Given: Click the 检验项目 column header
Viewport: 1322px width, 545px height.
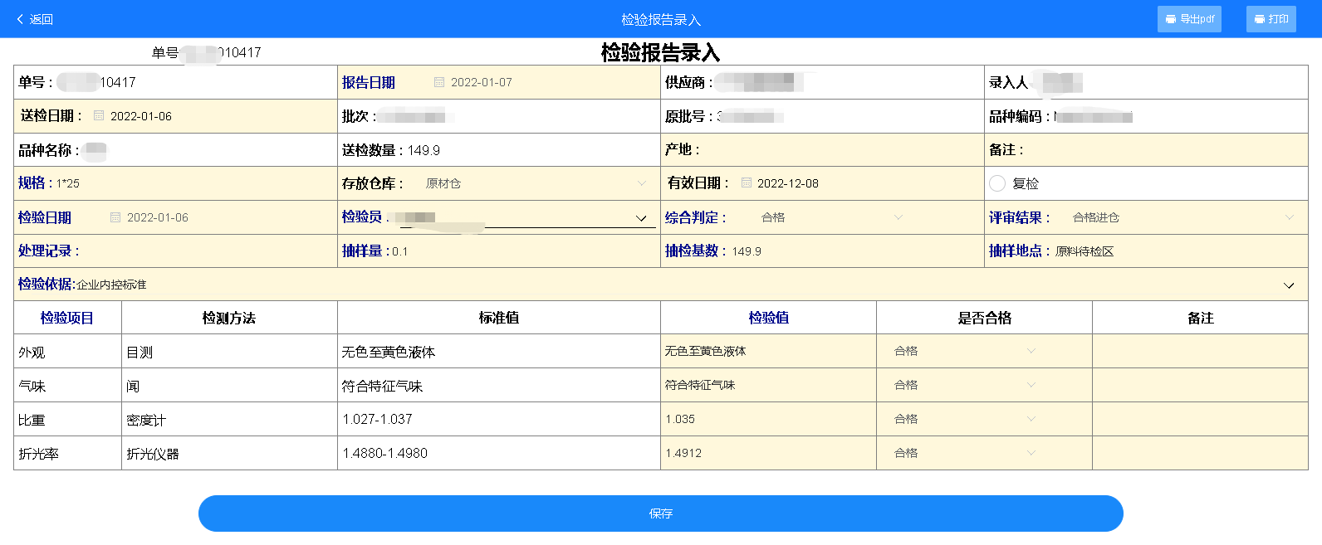Looking at the screenshot, I should 67,318.
